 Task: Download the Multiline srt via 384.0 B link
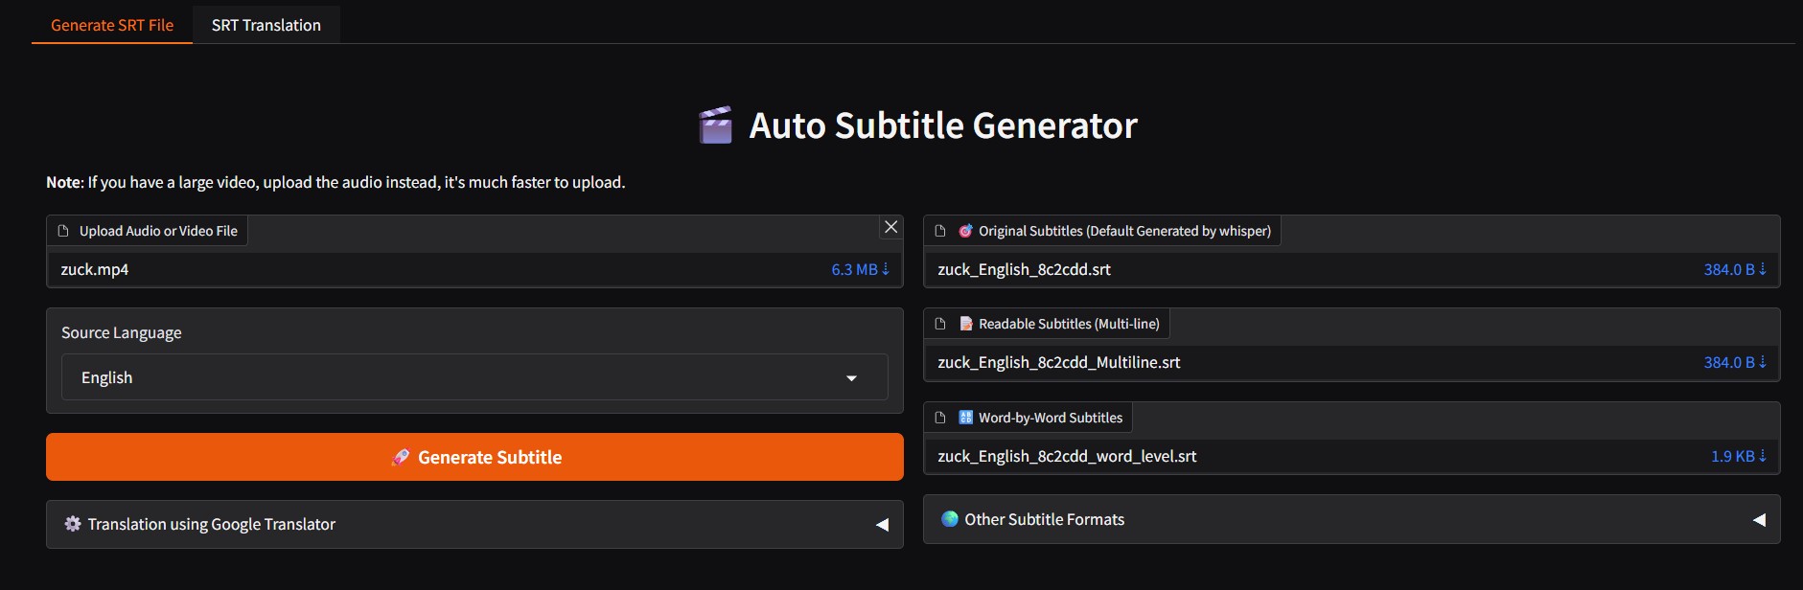pyautogui.click(x=1734, y=363)
